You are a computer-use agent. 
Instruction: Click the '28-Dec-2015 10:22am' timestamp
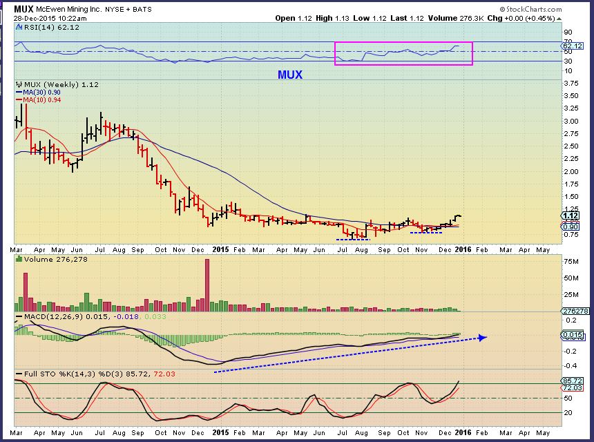50,18
